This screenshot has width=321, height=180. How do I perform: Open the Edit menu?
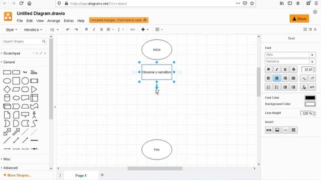29,21
